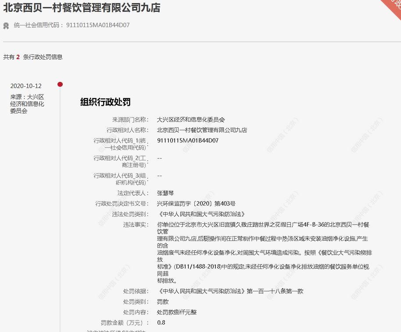Click the penalty basis 第一百一十八条第一款
The image size is (401, 332).
[x=275, y=291]
